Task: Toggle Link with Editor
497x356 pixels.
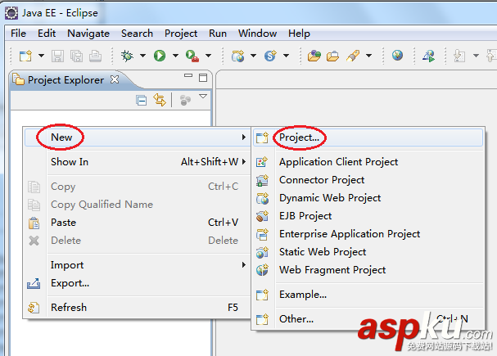Action: [x=160, y=100]
